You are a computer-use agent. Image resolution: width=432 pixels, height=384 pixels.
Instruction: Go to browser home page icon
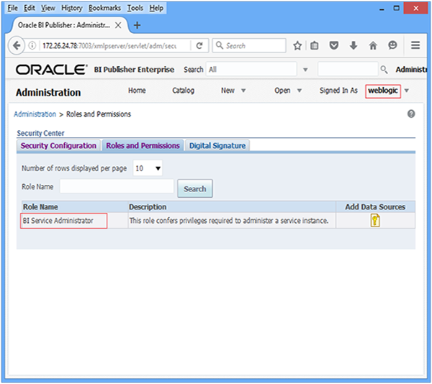click(373, 45)
